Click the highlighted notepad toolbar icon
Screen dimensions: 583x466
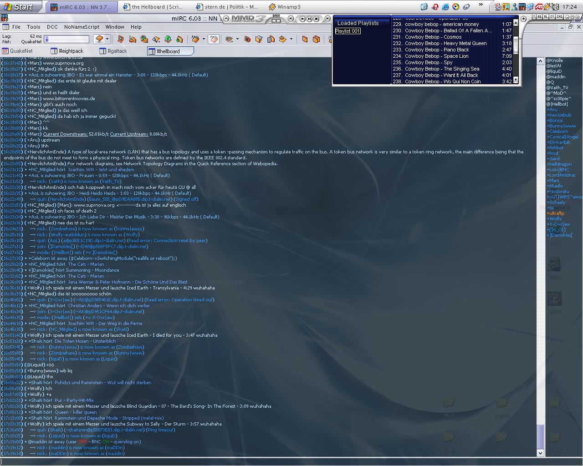pyautogui.click(x=213, y=39)
